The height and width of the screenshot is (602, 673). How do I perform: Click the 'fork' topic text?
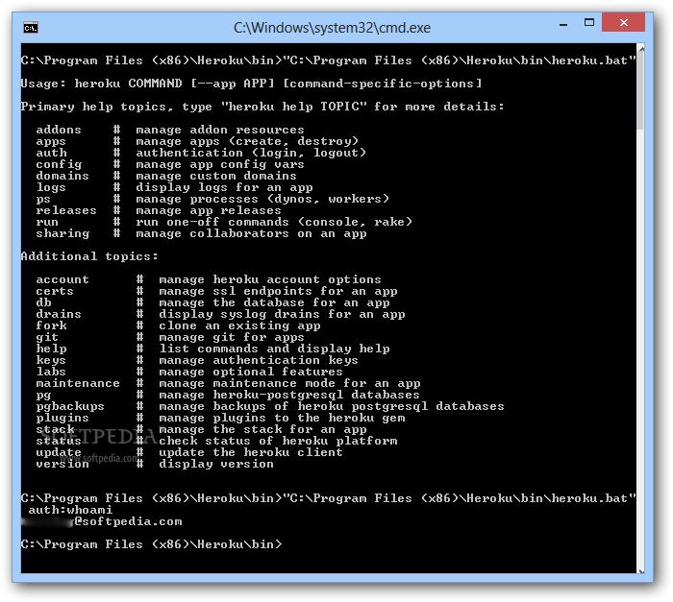[x=52, y=325]
